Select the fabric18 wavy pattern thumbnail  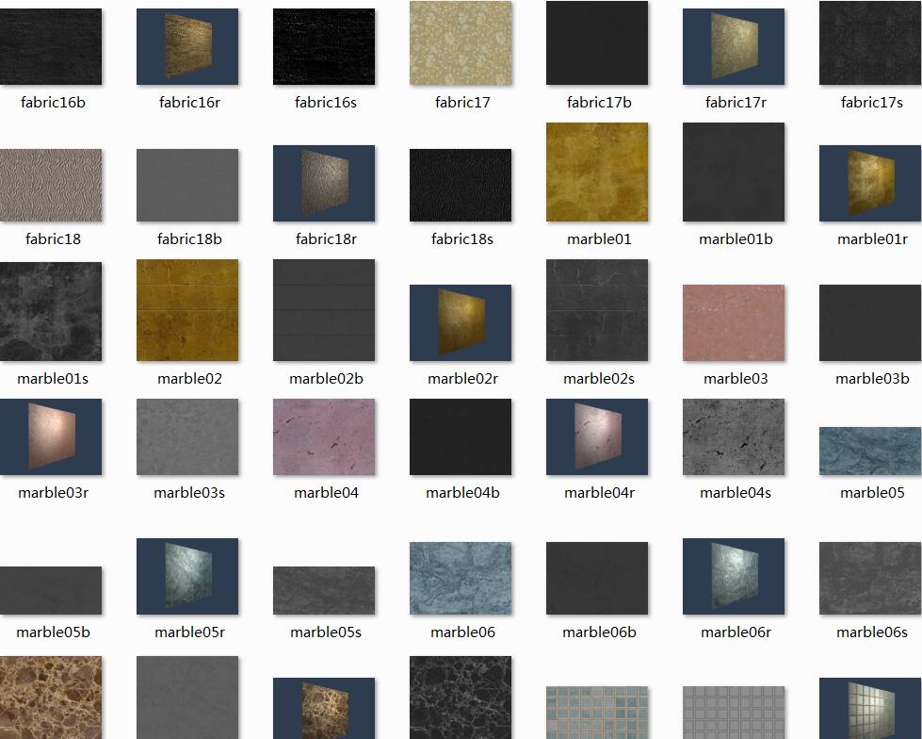click(x=51, y=186)
